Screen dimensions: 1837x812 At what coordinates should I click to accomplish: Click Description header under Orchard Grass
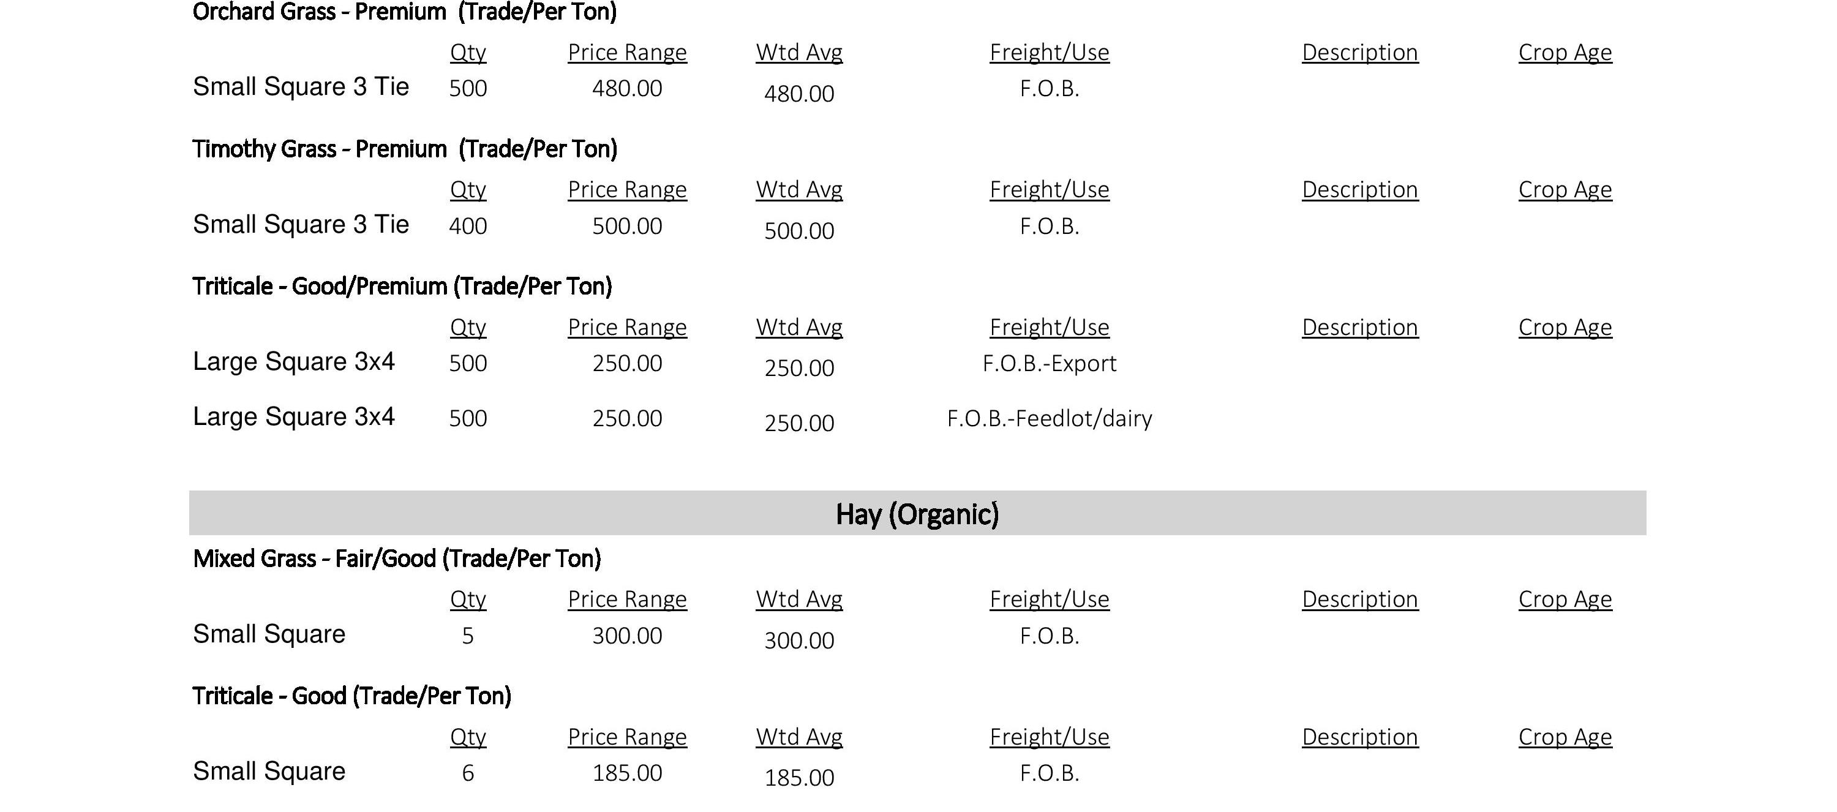1359,53
